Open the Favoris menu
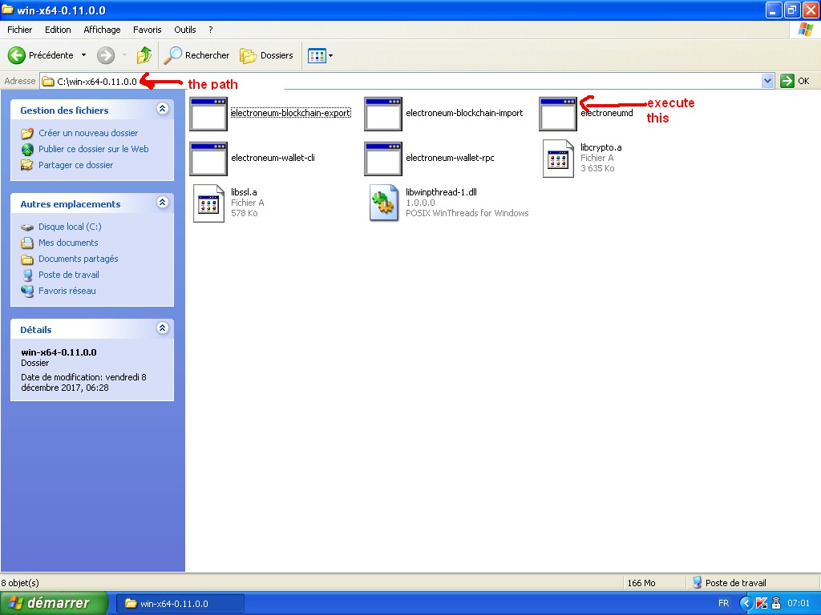821x615 pixels. [148, 30]
